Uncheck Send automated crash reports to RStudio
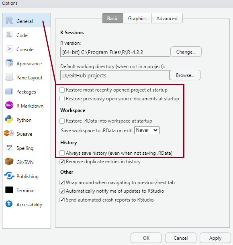The image size is (233, 245). pyautogui.click(x=62, y=200)
